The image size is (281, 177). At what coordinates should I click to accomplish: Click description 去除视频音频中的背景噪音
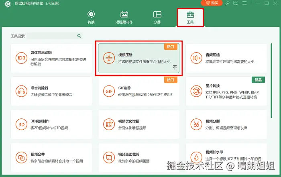coord(51,95)
